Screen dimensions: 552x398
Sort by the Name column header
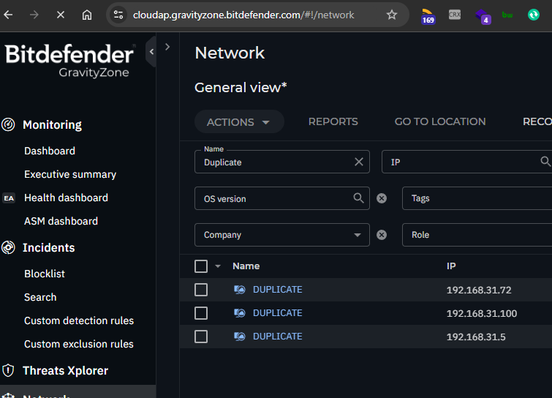coord(246,266)
